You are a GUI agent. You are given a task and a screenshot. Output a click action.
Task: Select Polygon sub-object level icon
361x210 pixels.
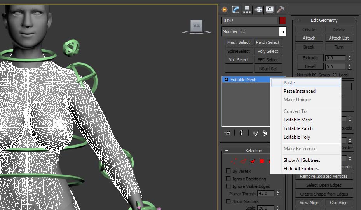tap(262, 161)
